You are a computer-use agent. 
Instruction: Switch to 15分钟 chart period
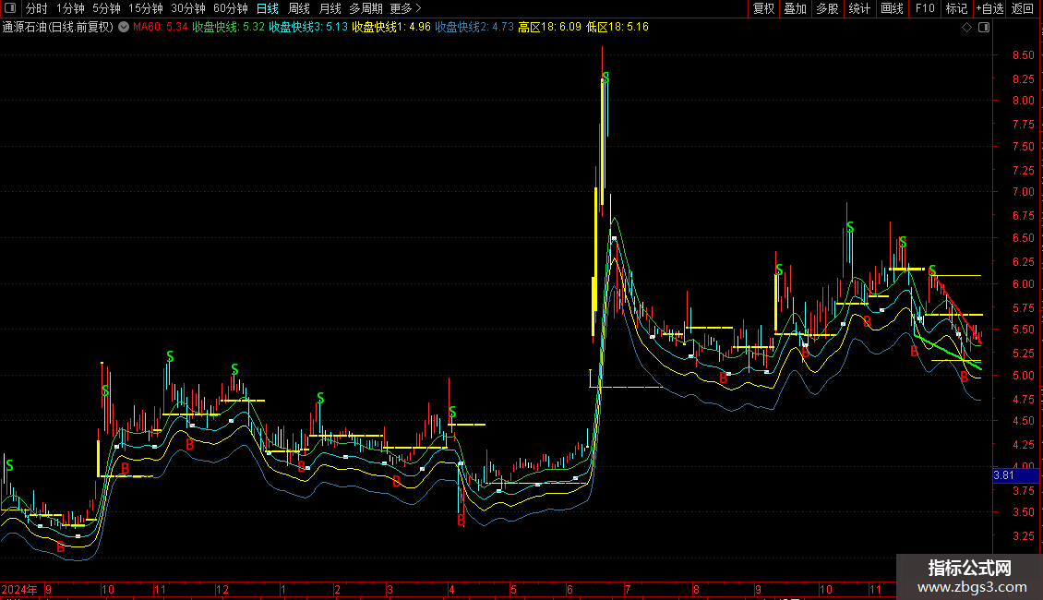(x=145, y=8)
